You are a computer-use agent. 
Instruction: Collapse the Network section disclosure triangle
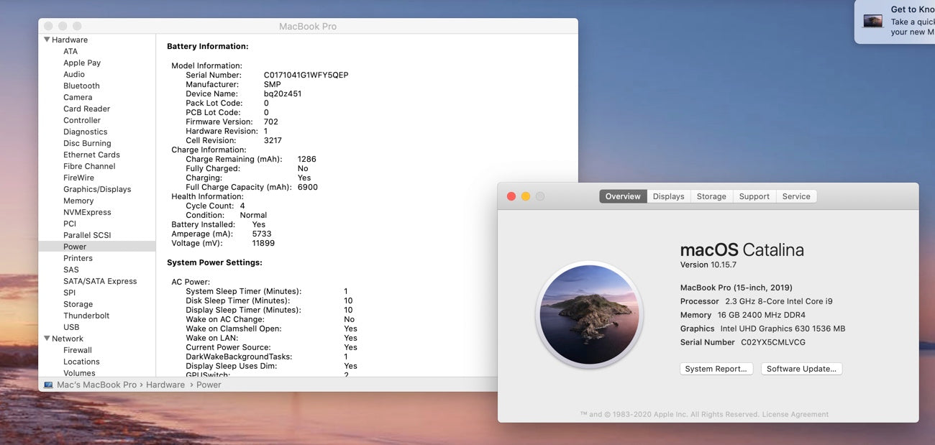pos(47,339)
